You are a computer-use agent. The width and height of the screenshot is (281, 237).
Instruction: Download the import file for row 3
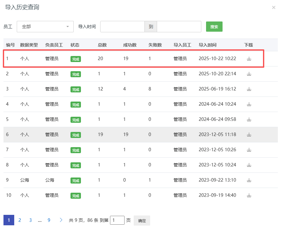point(249,89)
